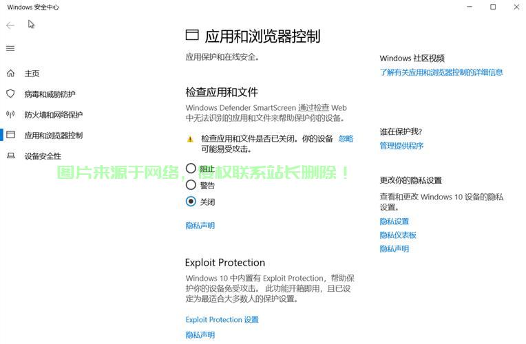
Task: Open 设备安全性 sidebar item
Action: tap(43, 156)
